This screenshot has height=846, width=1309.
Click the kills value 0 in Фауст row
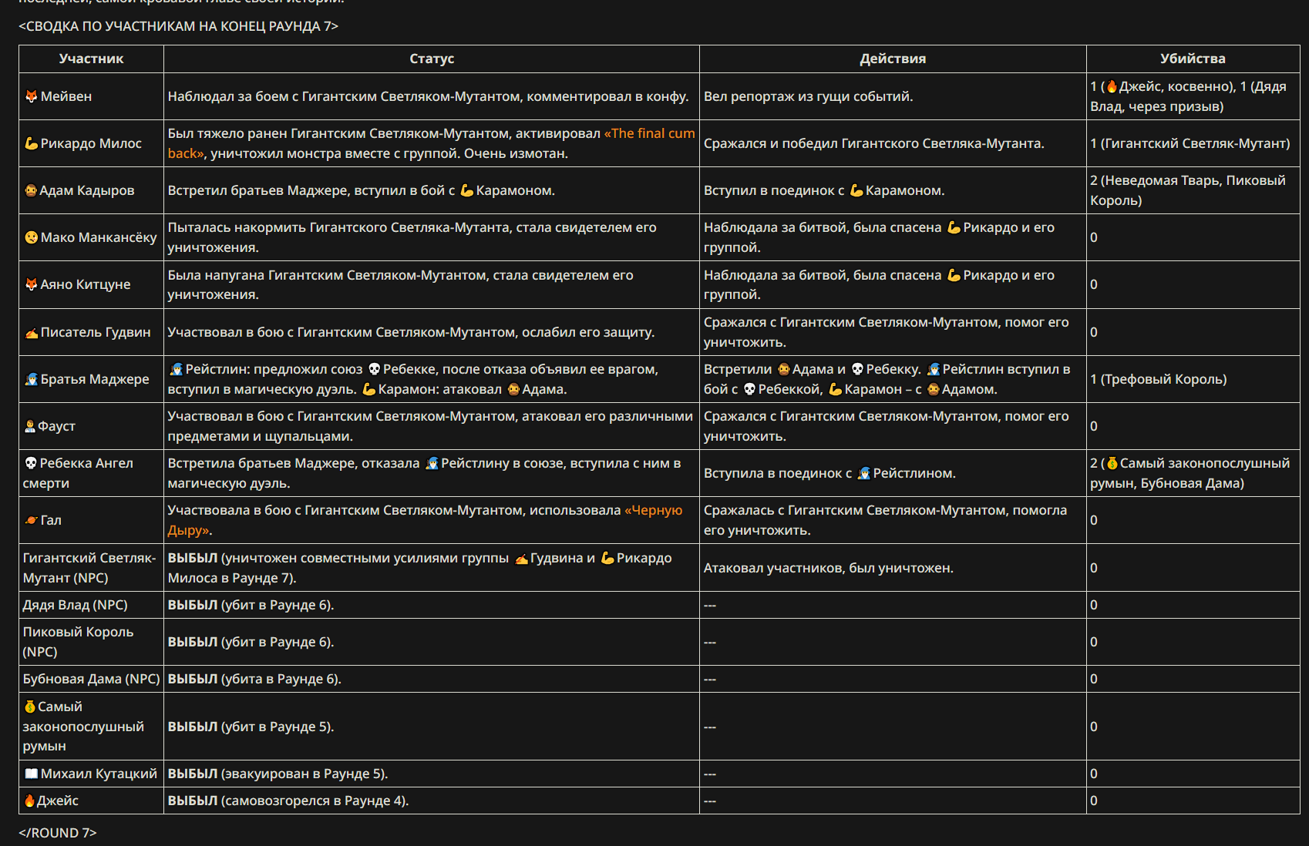(x=1093, y=426)
